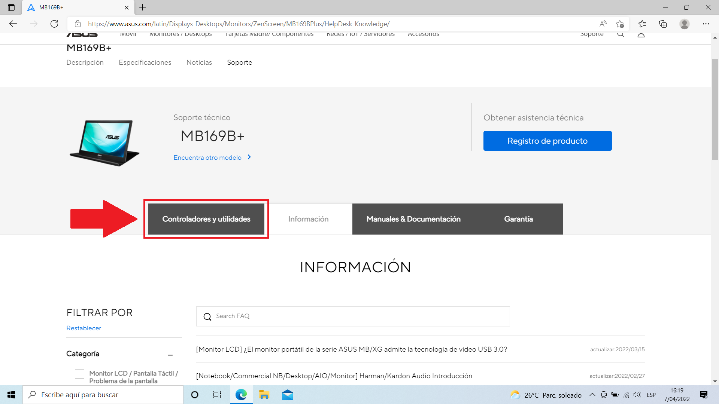Open the Favorites list icon
The width and height of the screenshot is (719, 404).
coord(642,24)
